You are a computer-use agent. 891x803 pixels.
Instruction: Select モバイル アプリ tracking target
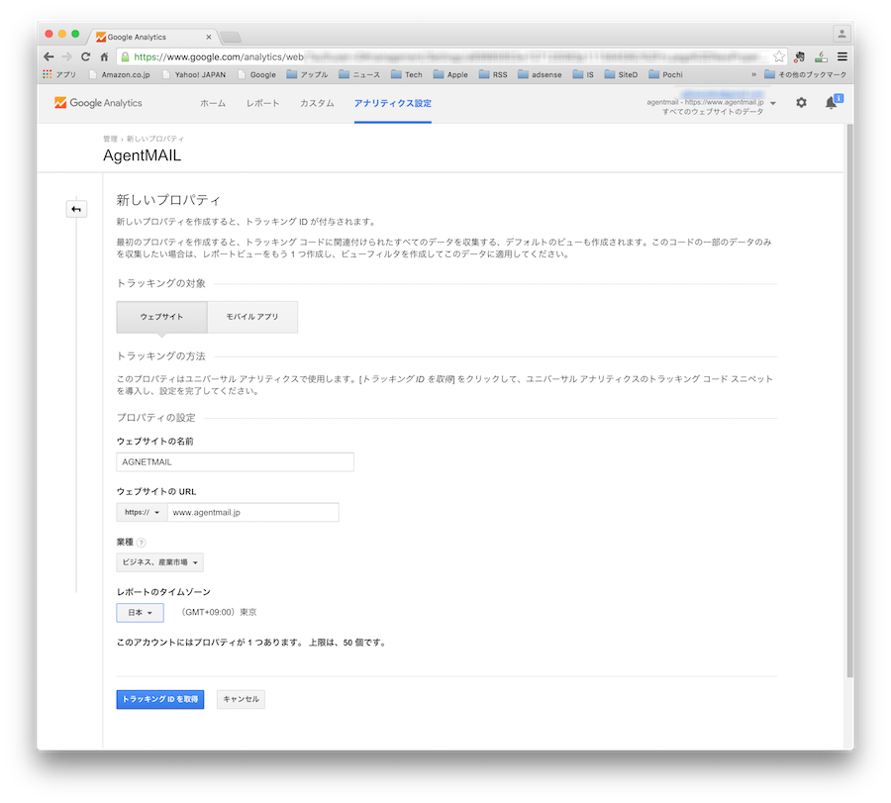[252, 317]
